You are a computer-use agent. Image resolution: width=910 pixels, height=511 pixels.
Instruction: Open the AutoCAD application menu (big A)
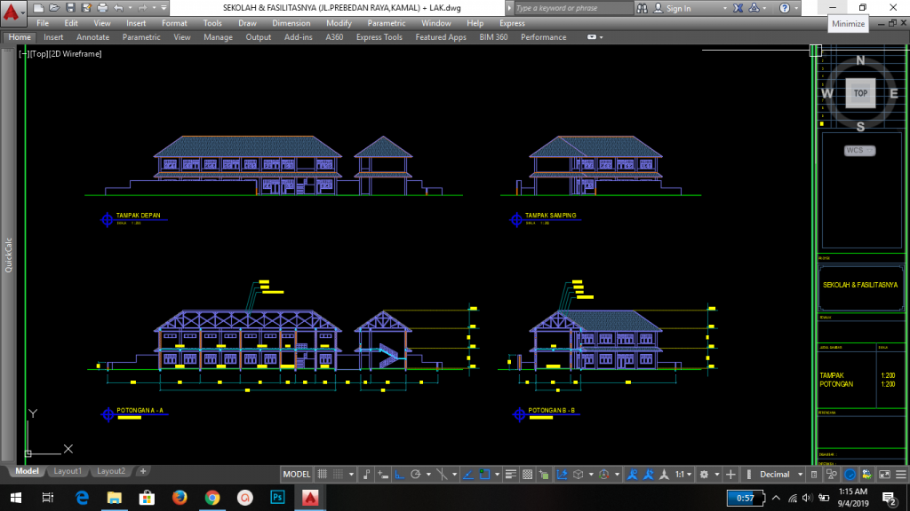(12, 8)
